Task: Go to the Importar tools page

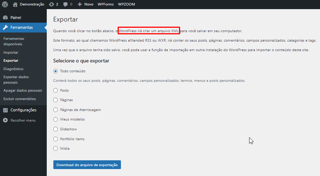Action: coord(11,53)
